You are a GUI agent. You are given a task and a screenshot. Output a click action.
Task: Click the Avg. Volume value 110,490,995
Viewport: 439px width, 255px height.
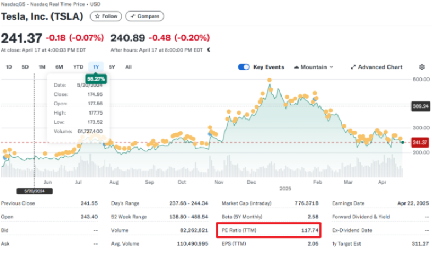(x=193, y=243)
